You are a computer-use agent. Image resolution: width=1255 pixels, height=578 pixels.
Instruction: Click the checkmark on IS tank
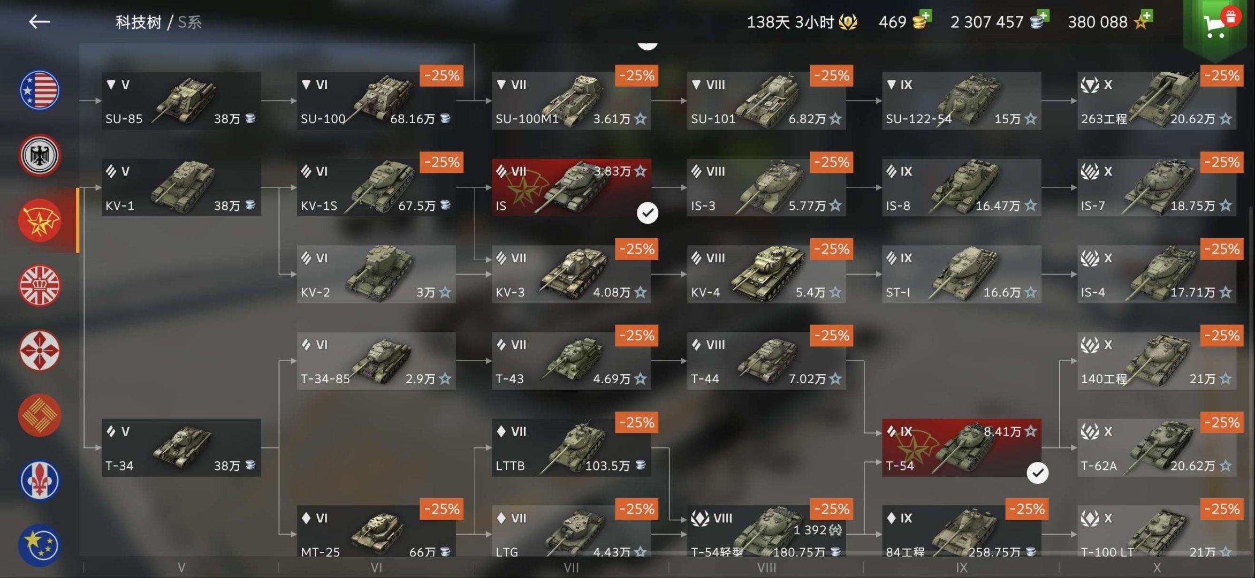(648, 213)
